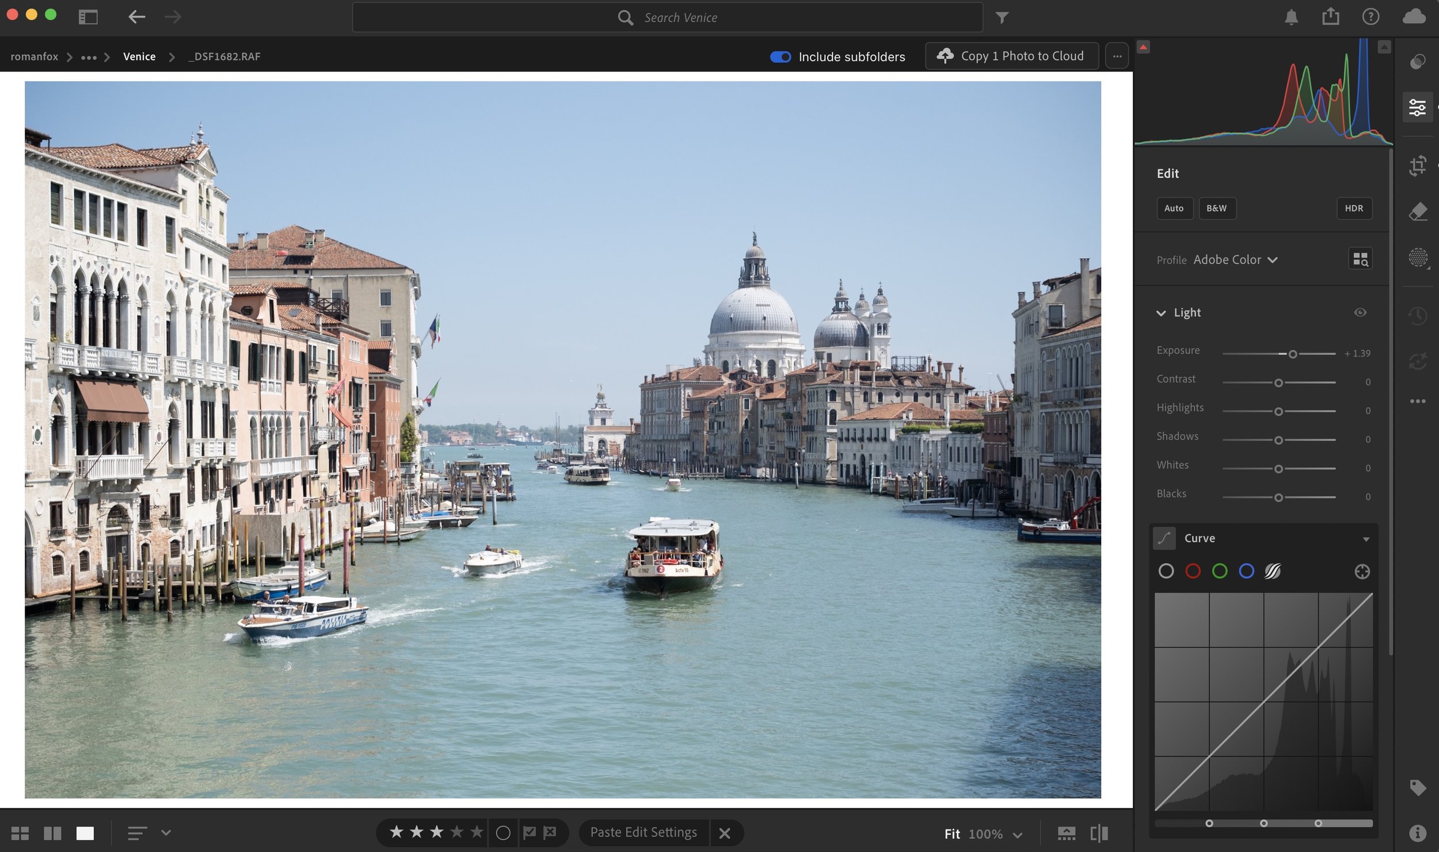Open the Presets panel icon

1417,62
